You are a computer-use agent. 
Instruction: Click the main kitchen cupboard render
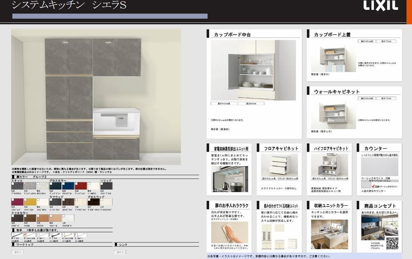click(x=96, y=97)
